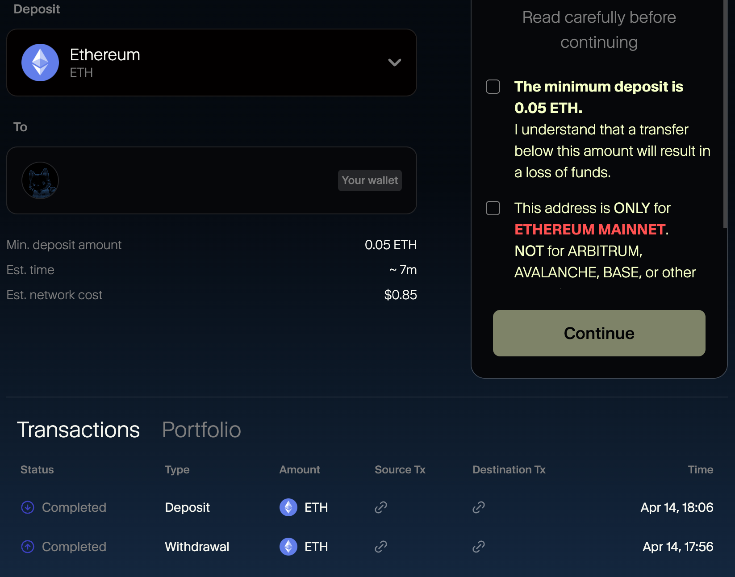Click Completed status in Deposit row
This screenshot has height=577, width=735.
click(74, 507)
